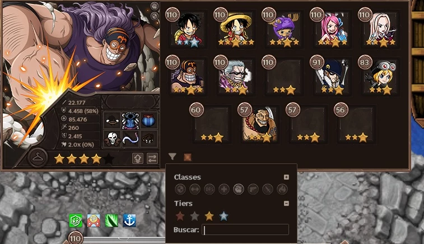The width and height of the screenshot is (424, 244).
Task: Toggle the DPS class filter
Action: pyautogui.click(x=209, y=189)
